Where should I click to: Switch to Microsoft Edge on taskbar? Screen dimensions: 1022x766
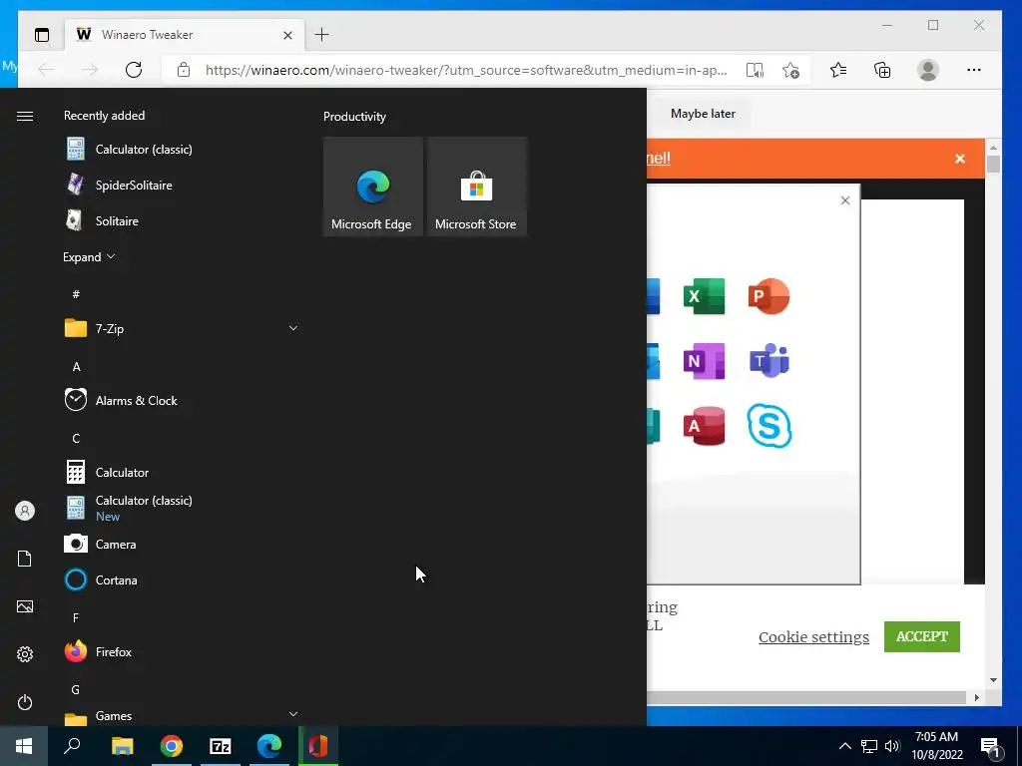coord(269,746)
